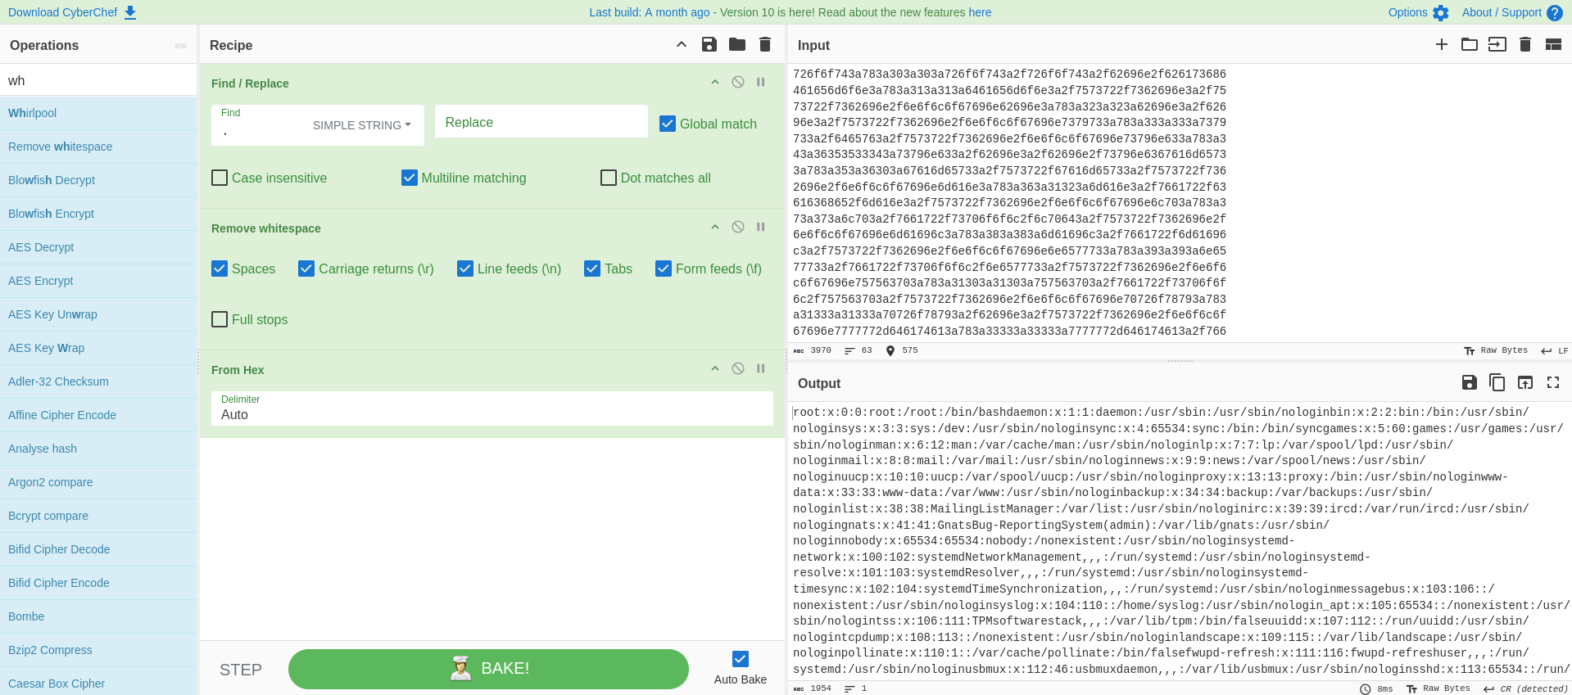Click the Download CyberChef link
1572x695 pixels.
(x=72, y=12)
